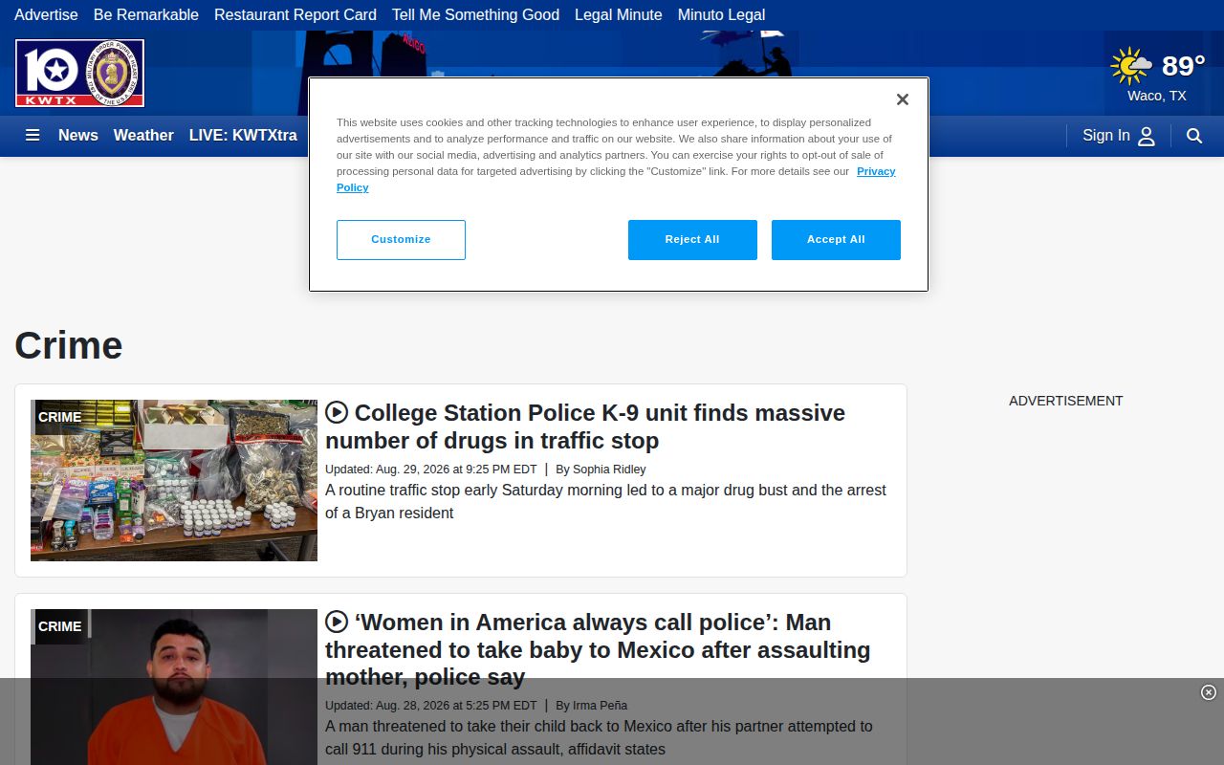
Task: Click the Customize cookies button
Action: point(401,240)
